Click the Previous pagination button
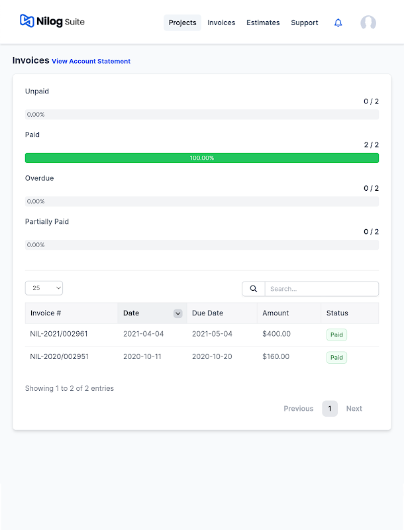The height and width of the screenshot is (530, 404). (298, 409)
